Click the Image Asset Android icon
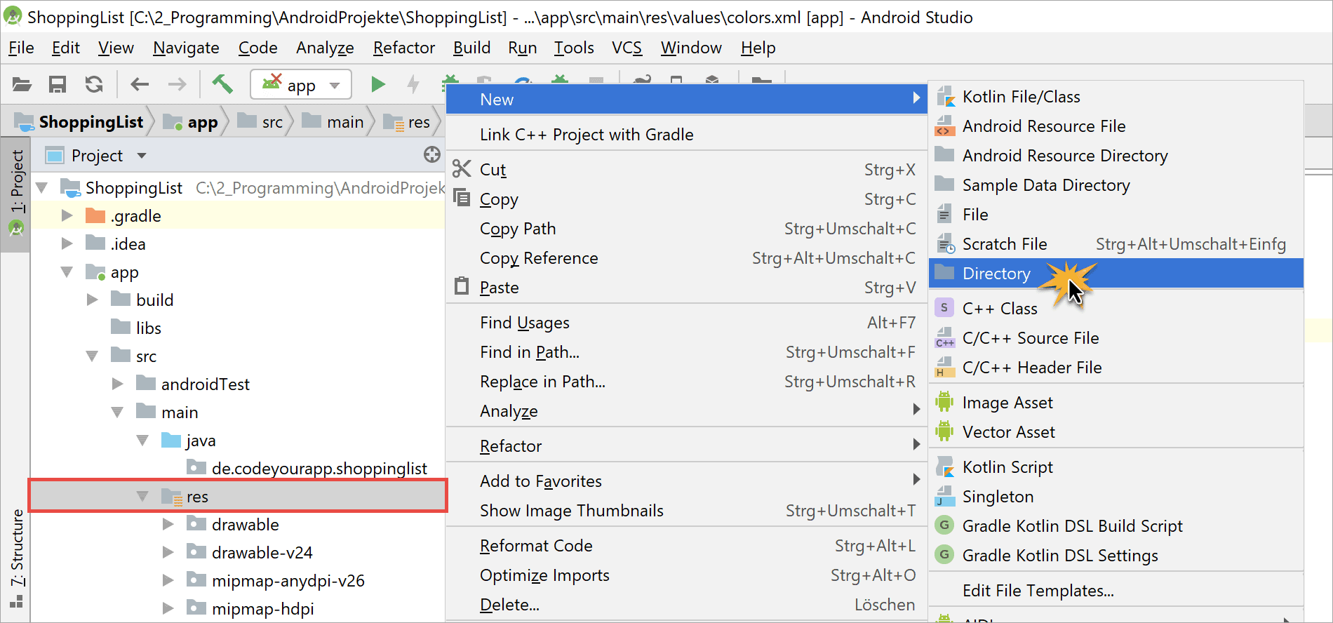Viewport: 1333px width, 623px height. click(x=944, y=402)
